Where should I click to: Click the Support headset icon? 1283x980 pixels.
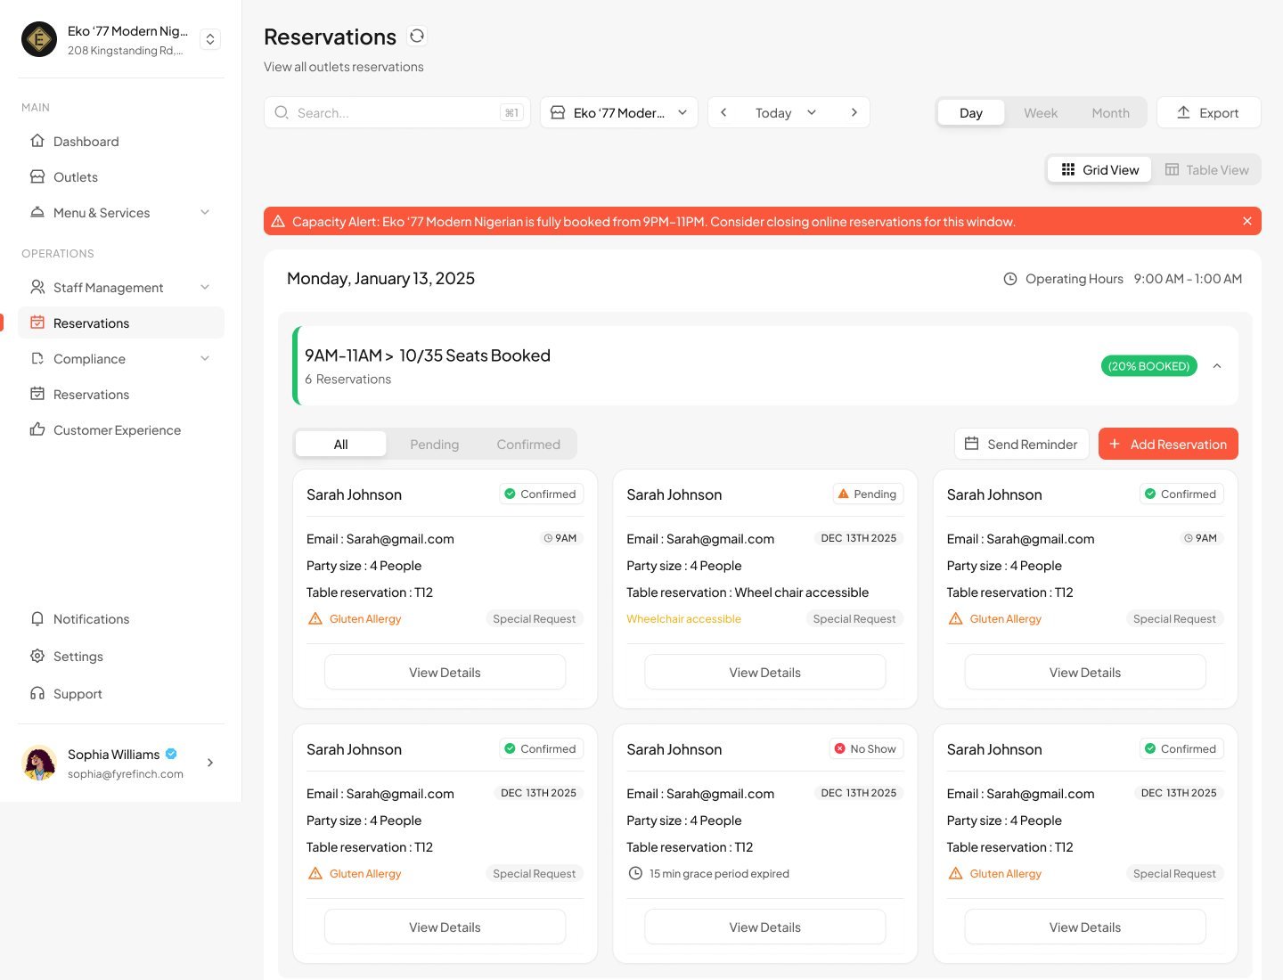37,693
